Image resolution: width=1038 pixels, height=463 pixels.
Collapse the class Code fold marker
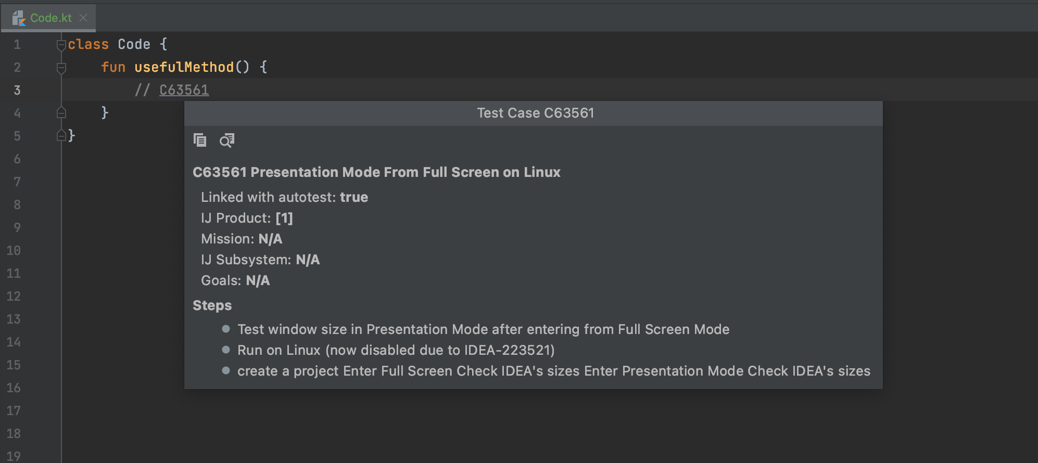tap(61, 45)
